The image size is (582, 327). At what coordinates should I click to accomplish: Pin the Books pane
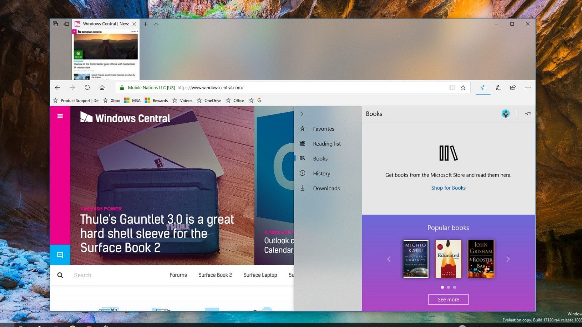pos(528,113)
